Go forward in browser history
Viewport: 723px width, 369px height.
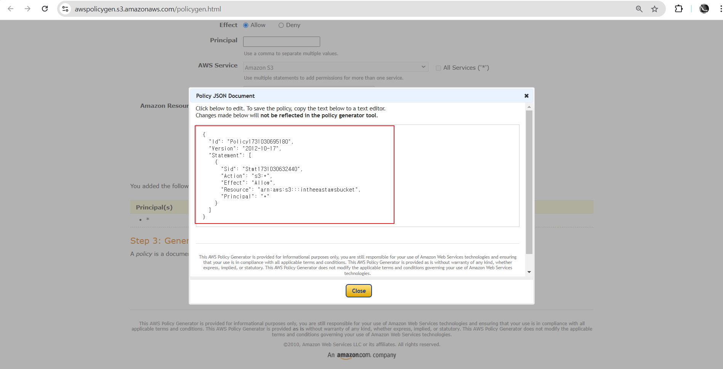click(x=27, y=9)
